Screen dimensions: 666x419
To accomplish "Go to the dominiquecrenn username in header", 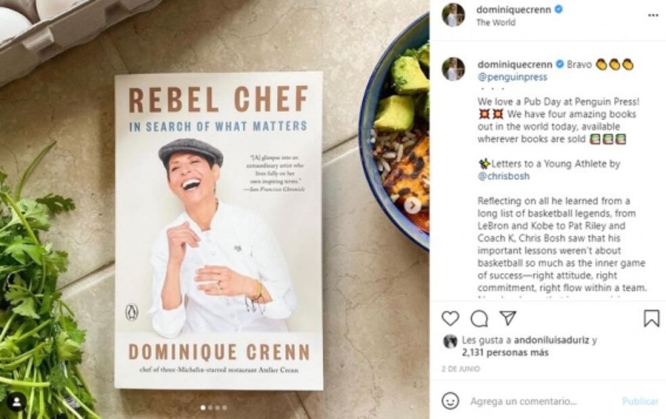I will click(x=513, y=9).
